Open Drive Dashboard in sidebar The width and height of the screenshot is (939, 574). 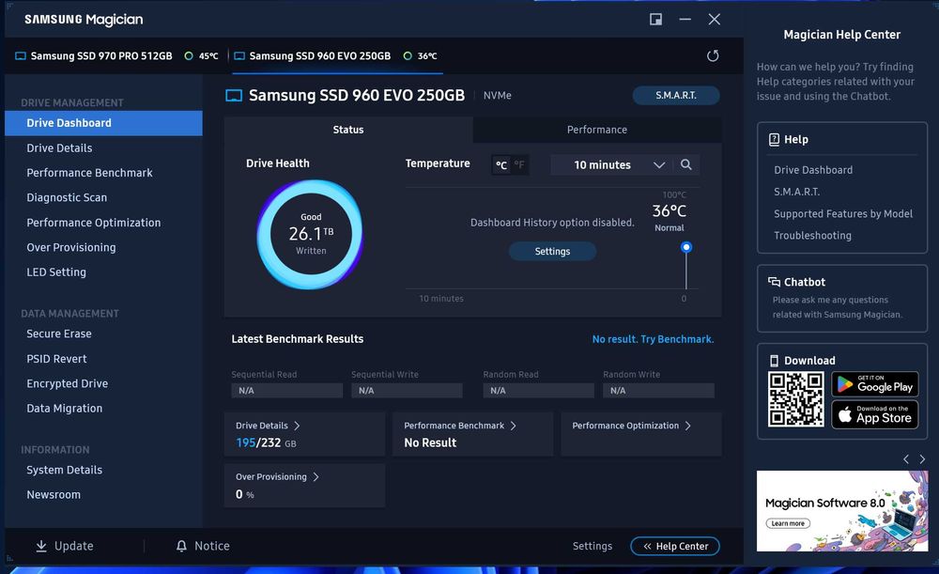click(x=103, y=123)
